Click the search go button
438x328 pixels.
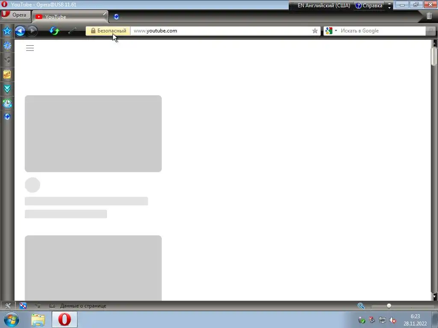[x=430, y=31]
